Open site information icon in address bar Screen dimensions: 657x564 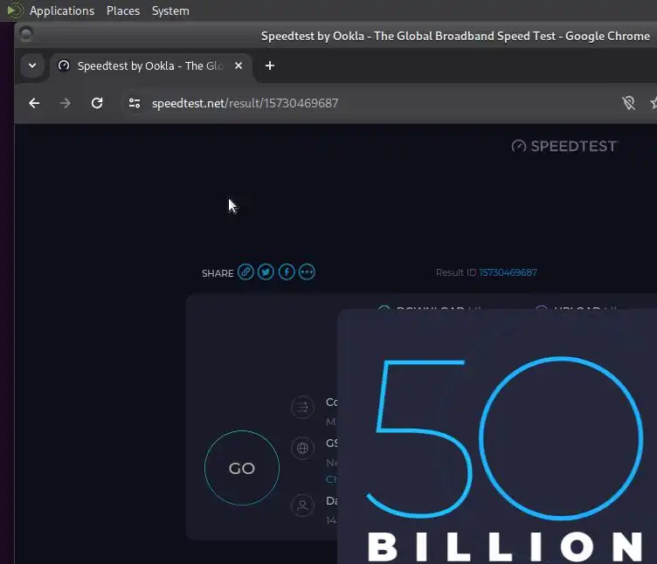pyautogui.click(x=135, y=103)
